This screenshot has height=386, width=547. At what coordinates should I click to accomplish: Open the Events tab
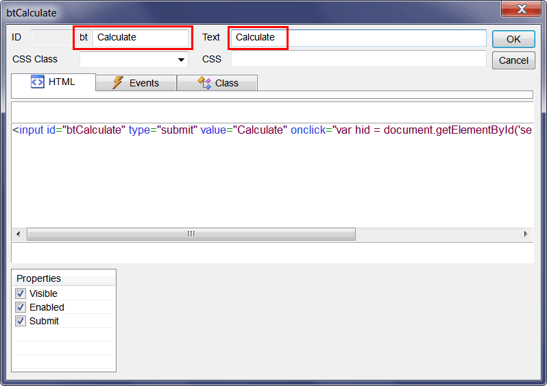click(x=136, y=83)
